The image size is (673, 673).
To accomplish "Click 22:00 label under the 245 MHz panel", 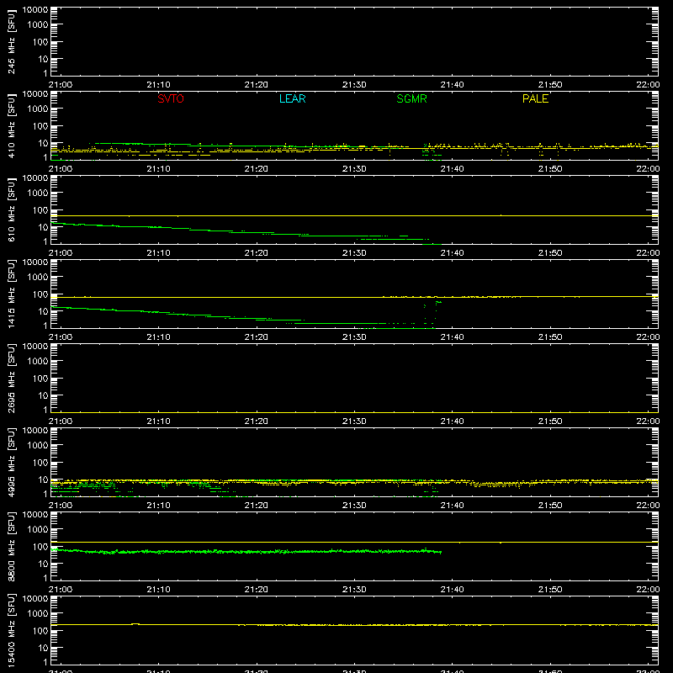I will coord(648,85).
